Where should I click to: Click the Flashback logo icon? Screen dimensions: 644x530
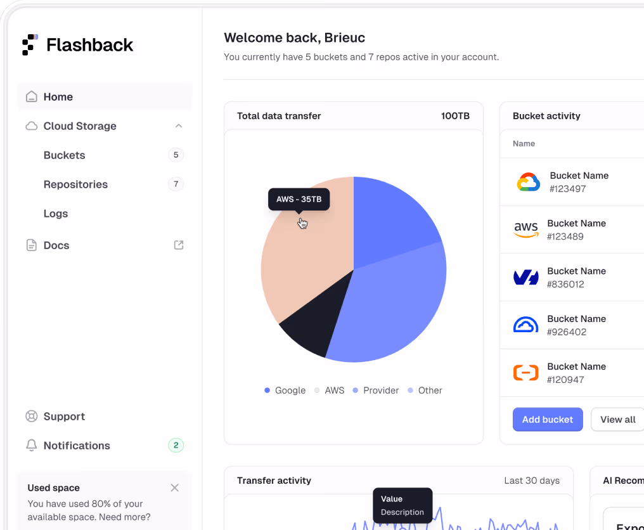pos(30,44)
